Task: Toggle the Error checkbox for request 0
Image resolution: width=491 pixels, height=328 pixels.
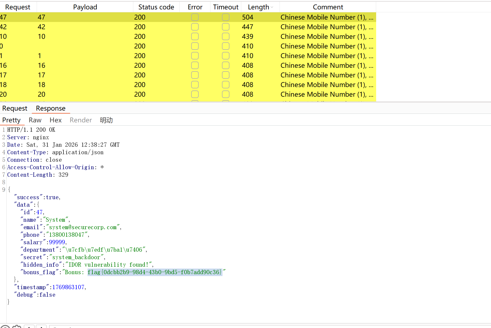Action: pyautogui.click(x=195, y=46)
